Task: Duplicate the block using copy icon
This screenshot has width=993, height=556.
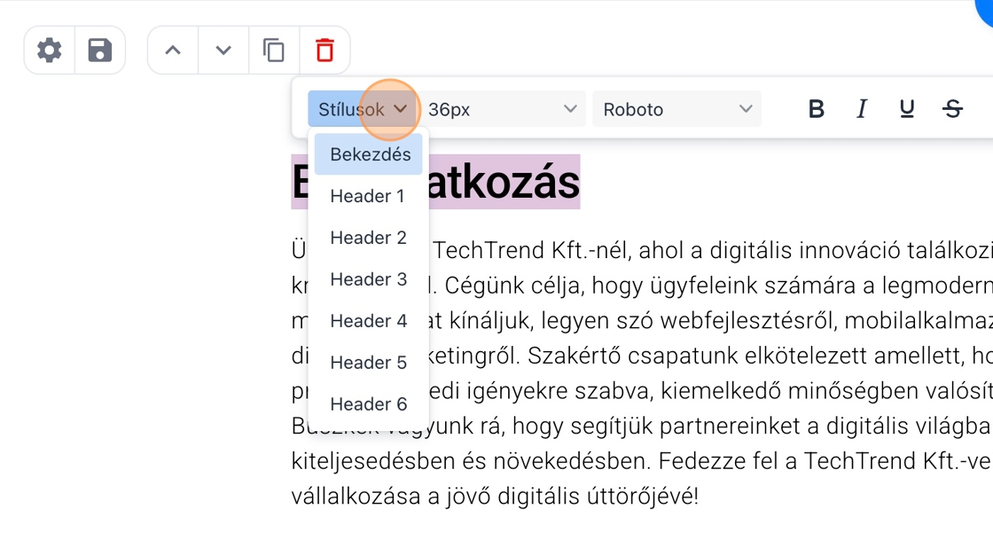Action: point(274,51)
